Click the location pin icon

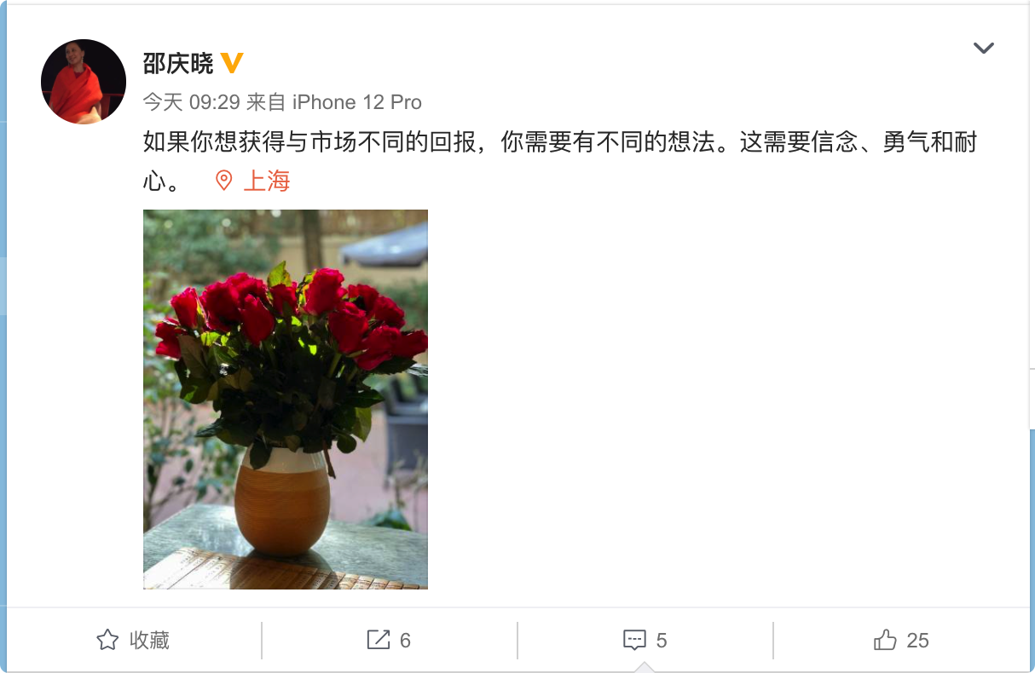(224, 181)
